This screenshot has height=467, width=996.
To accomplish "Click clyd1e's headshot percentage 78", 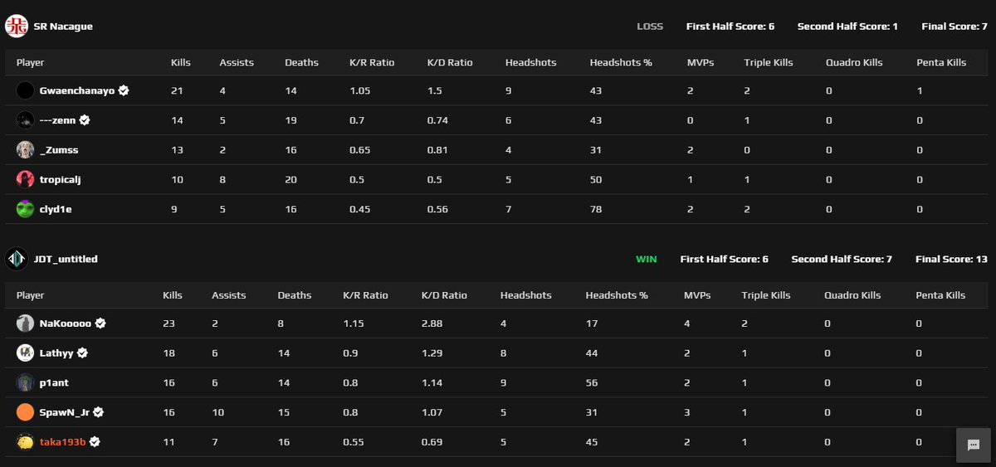I will [596, 210].
